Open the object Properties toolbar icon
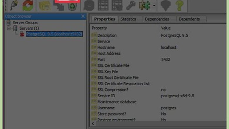Image resolution: width=229 pixels, height=129 pixels. click(x=45, y=5)
